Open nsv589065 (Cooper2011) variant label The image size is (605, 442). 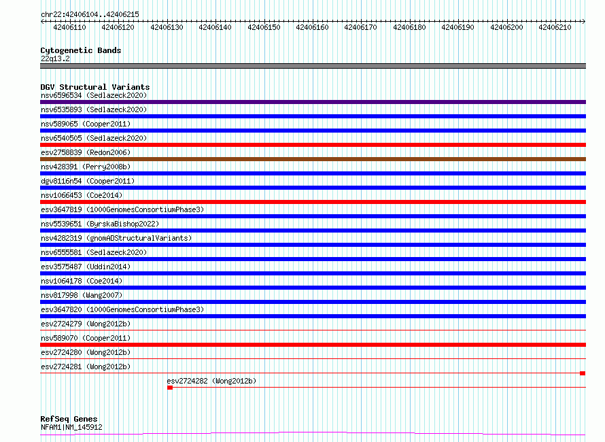(86, 124)
